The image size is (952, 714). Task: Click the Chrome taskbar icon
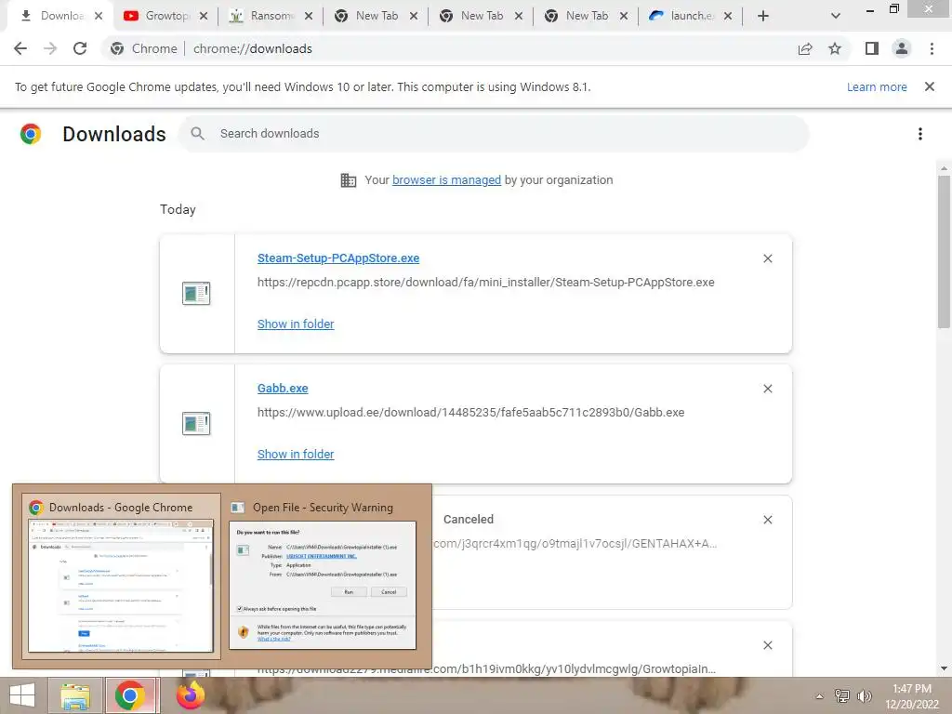click(130, 695)
